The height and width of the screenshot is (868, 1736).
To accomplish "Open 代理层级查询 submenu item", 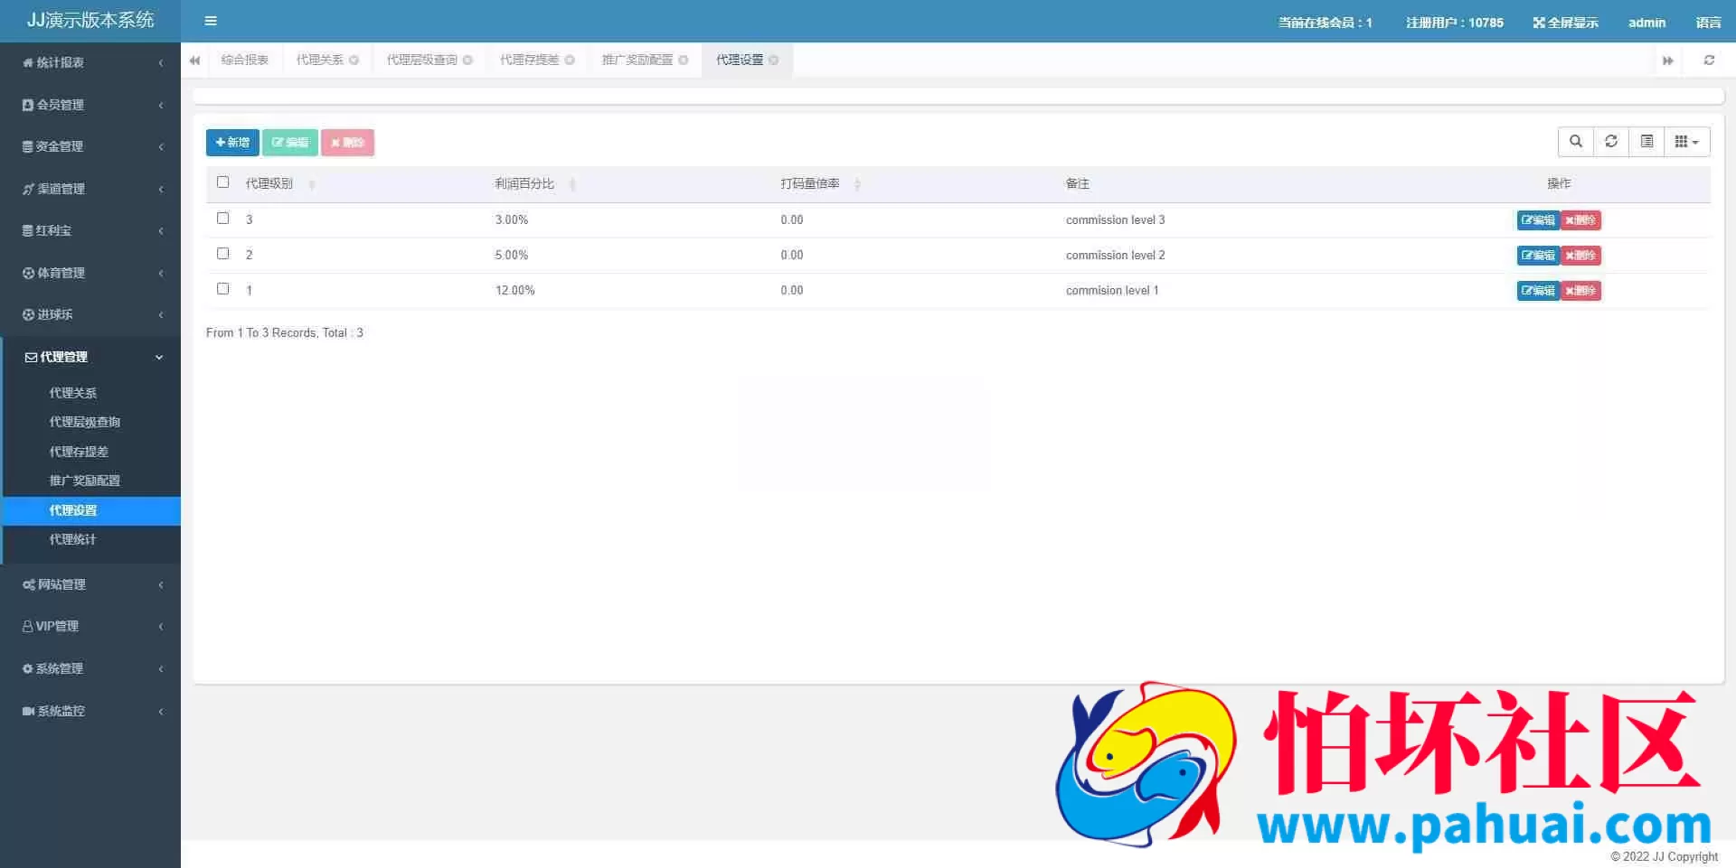I will [x=85, y=422].
